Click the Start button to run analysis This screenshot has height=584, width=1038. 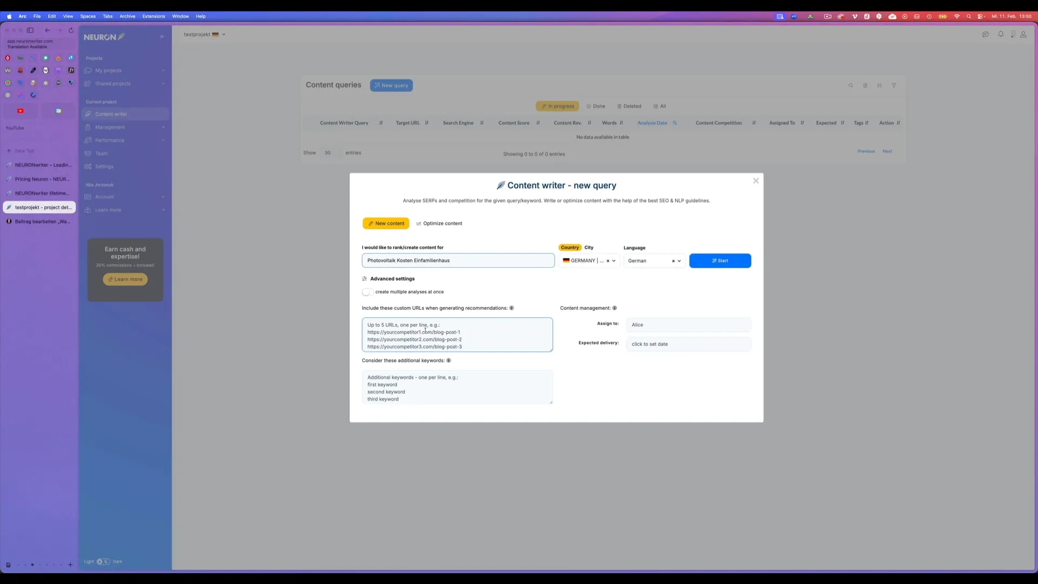pyautogui.click(x=720, y=261)
